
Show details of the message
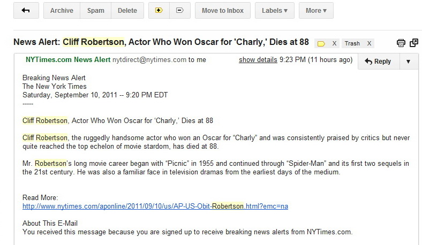(258, 60)
